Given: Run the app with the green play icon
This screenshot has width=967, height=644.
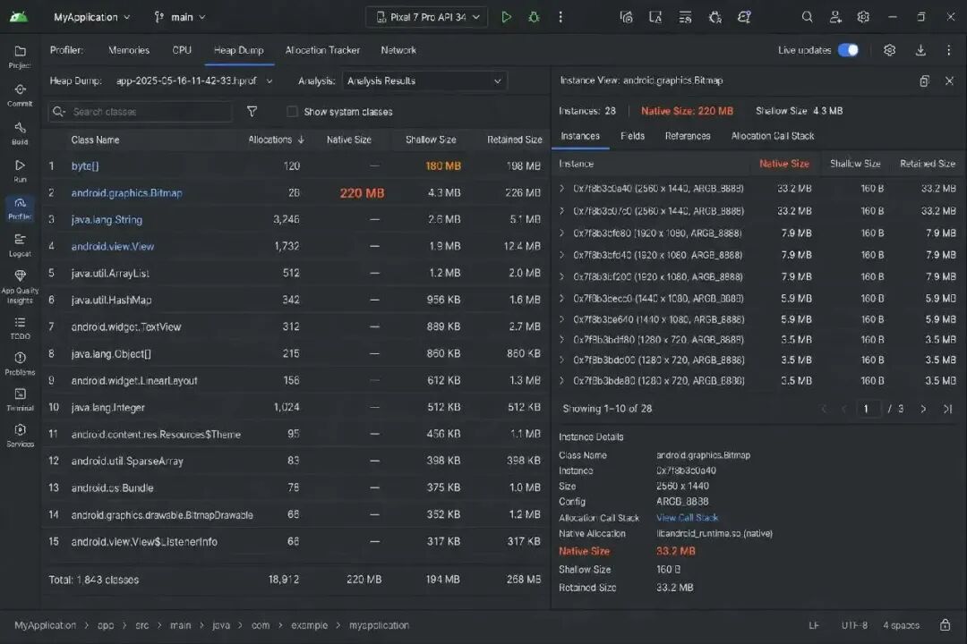Looking at the screenshot, I should click(506, 17).
